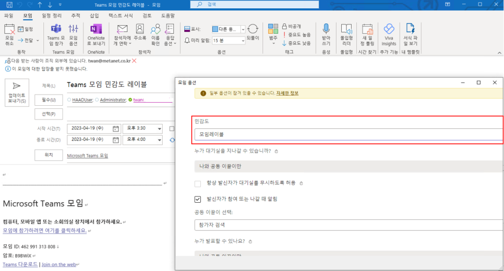Collapse the ribbon with chevron

click(x=499, y=52)
